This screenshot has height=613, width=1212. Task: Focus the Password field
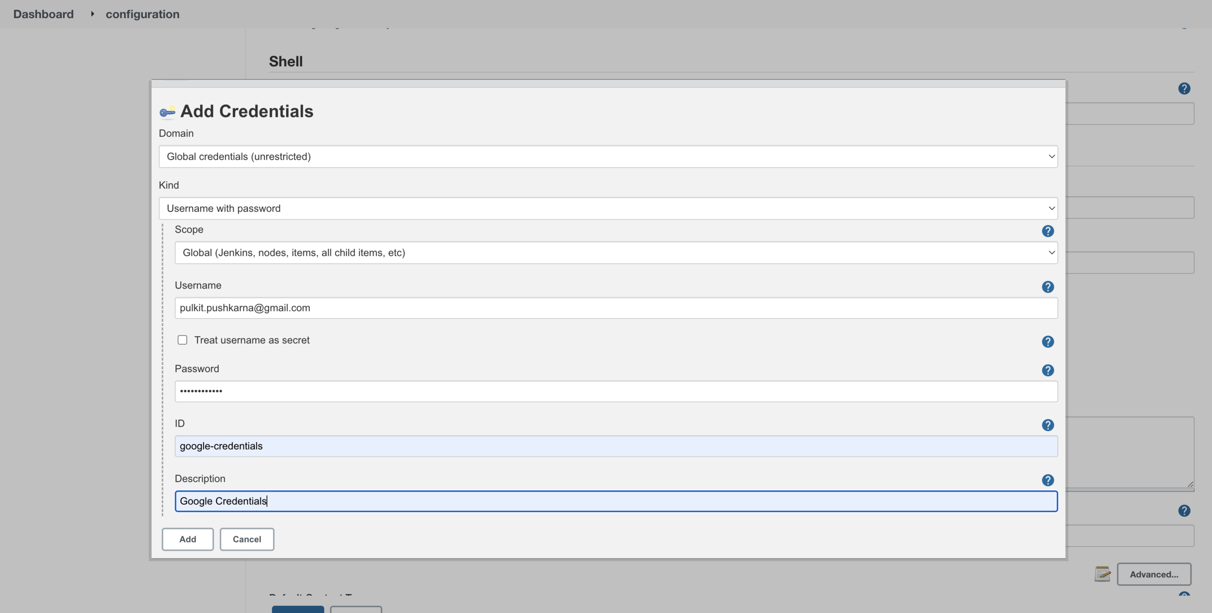[x=616, y=391]
